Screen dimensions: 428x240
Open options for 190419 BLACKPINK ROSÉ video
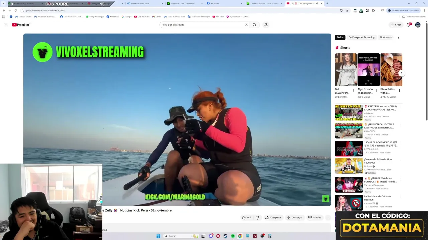point(401,143)
